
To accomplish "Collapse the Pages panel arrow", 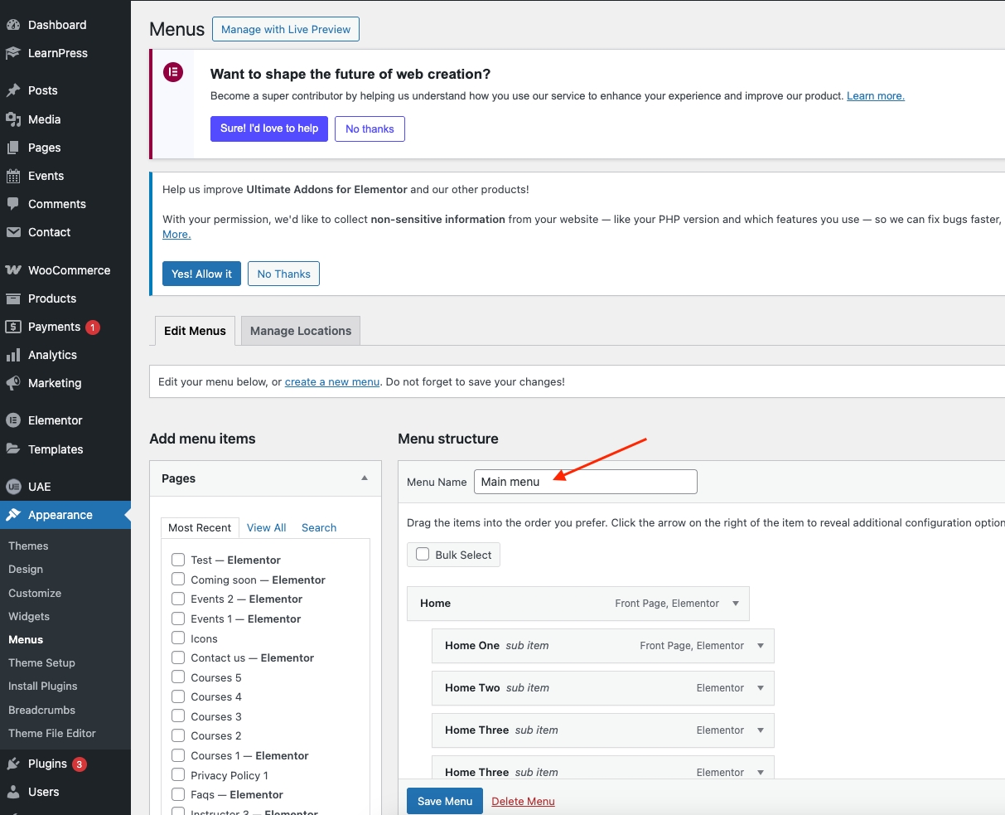I will 365,478.
